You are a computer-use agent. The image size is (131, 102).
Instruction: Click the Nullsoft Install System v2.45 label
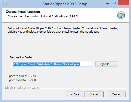21,88
